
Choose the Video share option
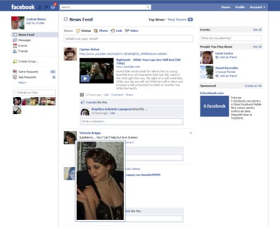[131, 31]
